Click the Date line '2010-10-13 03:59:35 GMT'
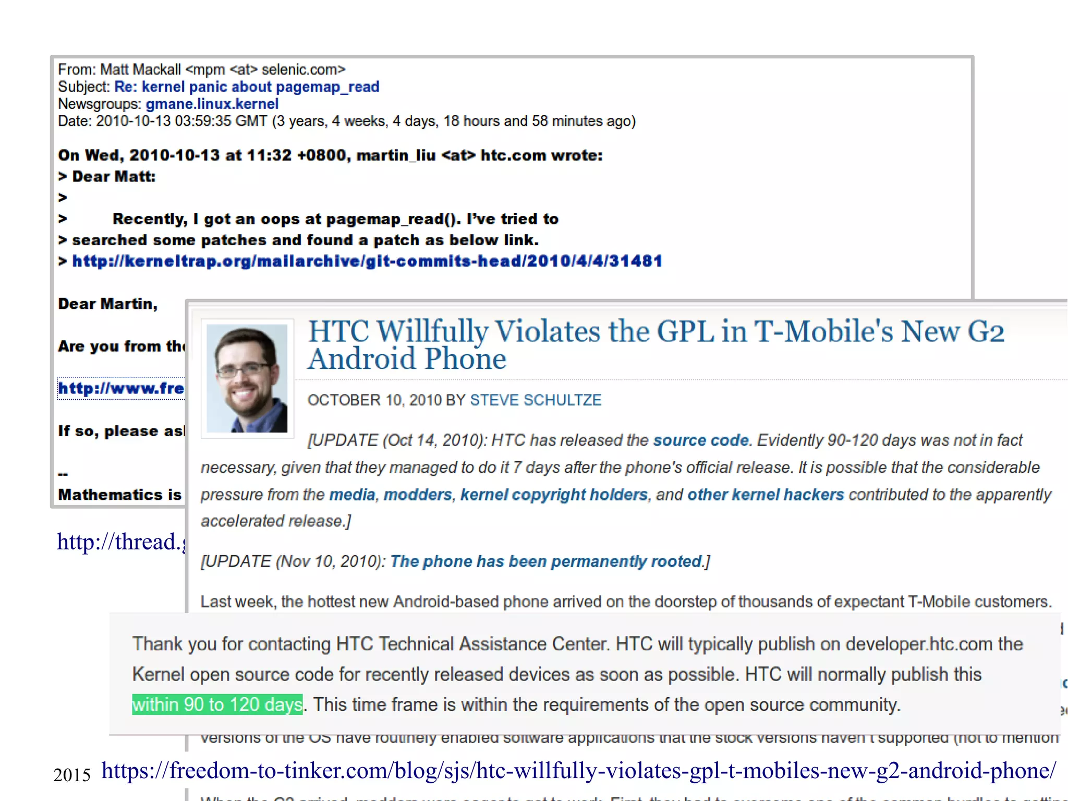This screenshot has height=801, width=1068. point(347,121)
